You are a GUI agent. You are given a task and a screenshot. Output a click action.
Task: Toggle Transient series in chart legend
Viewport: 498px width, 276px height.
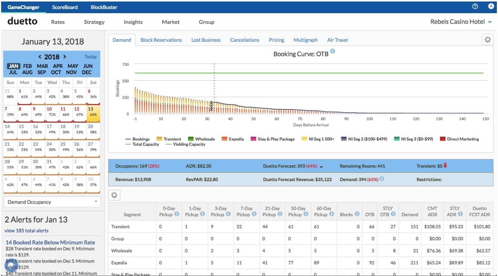[169, 139]
